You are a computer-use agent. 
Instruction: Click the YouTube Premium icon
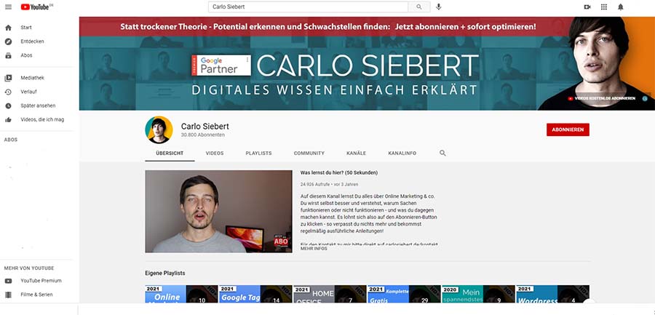point(8,281)
